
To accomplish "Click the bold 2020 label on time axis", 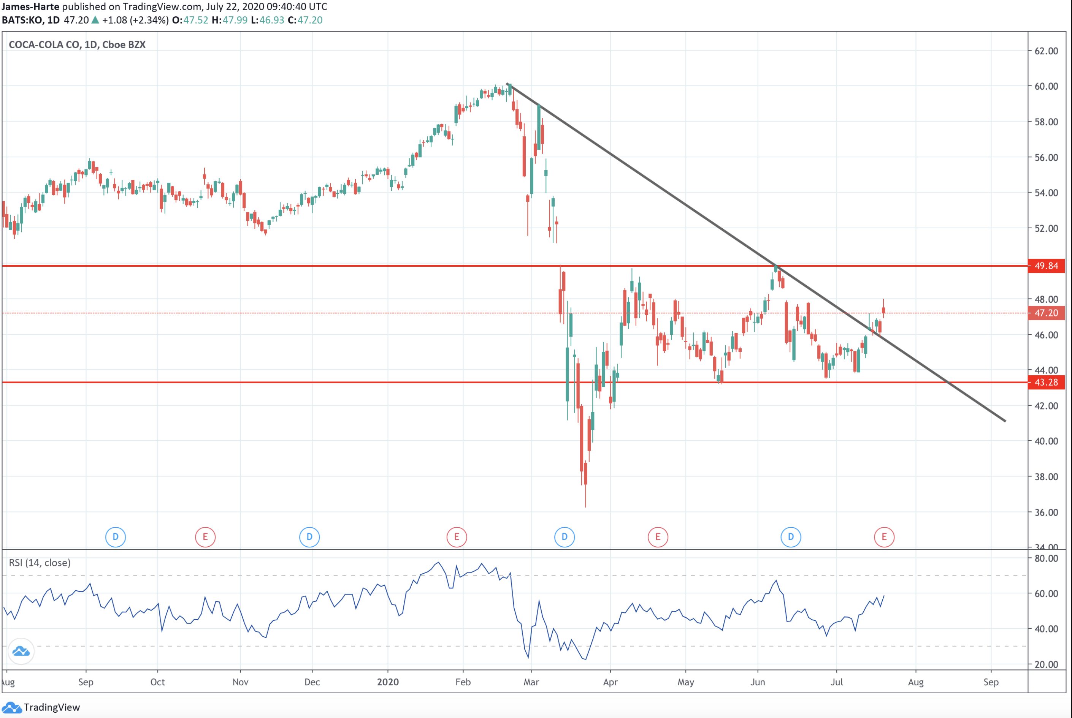I will tap(388, 682).
